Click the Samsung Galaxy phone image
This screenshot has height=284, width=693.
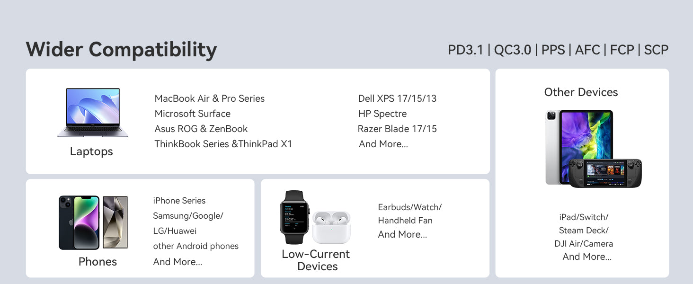[115, 222]
